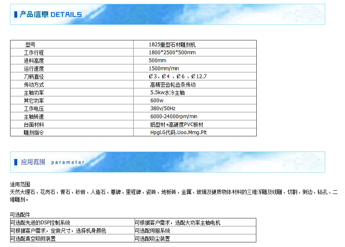Select the 5.5kw水冷主轴 value

pyautogui.click(x=167, y=93)
